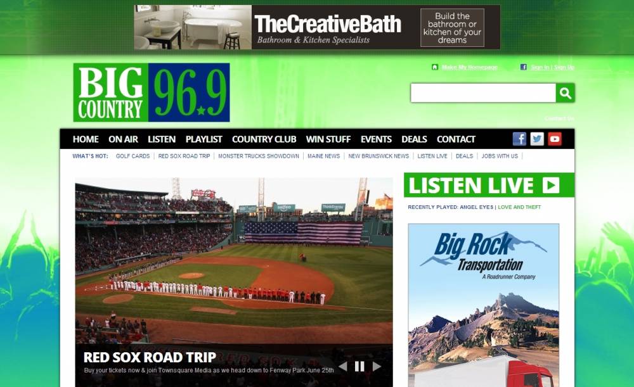Open the ON AIR menu item
The width and height of the screenshot is (634, 387).
coord(124,139)
